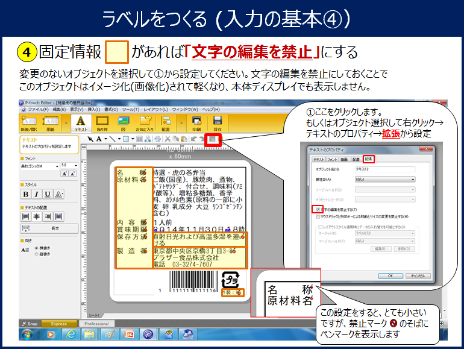Click the copy icon in toolbar
This screenshot has height=349, width=464.
click(176, 139)
